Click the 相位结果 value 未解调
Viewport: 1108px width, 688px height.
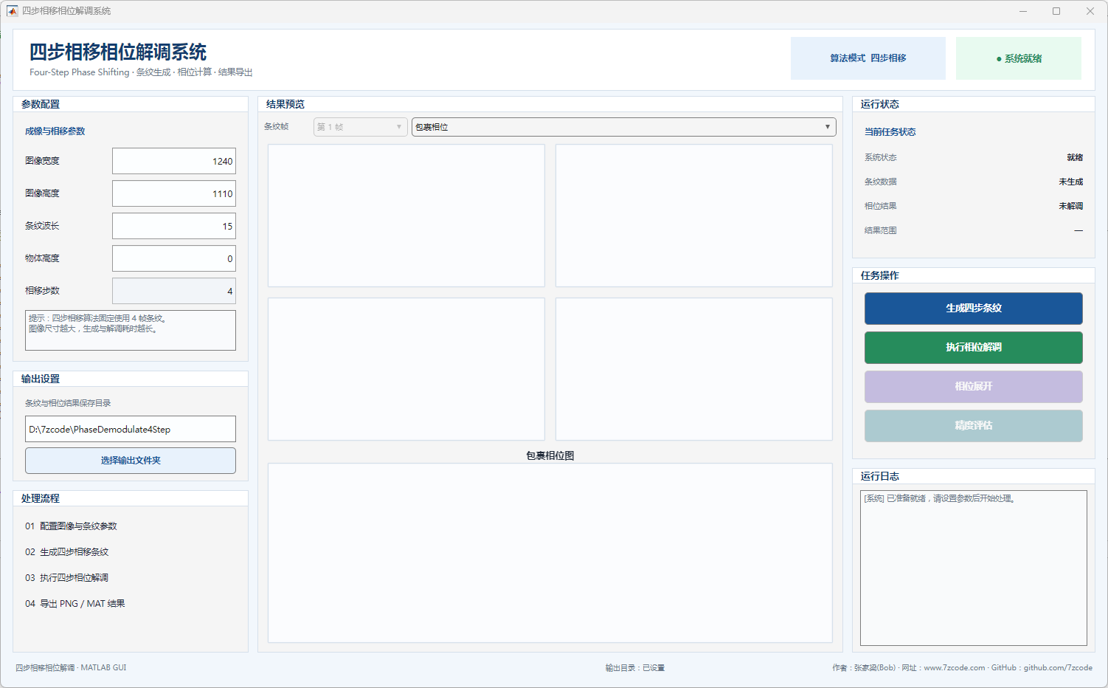click(1070, 206)
